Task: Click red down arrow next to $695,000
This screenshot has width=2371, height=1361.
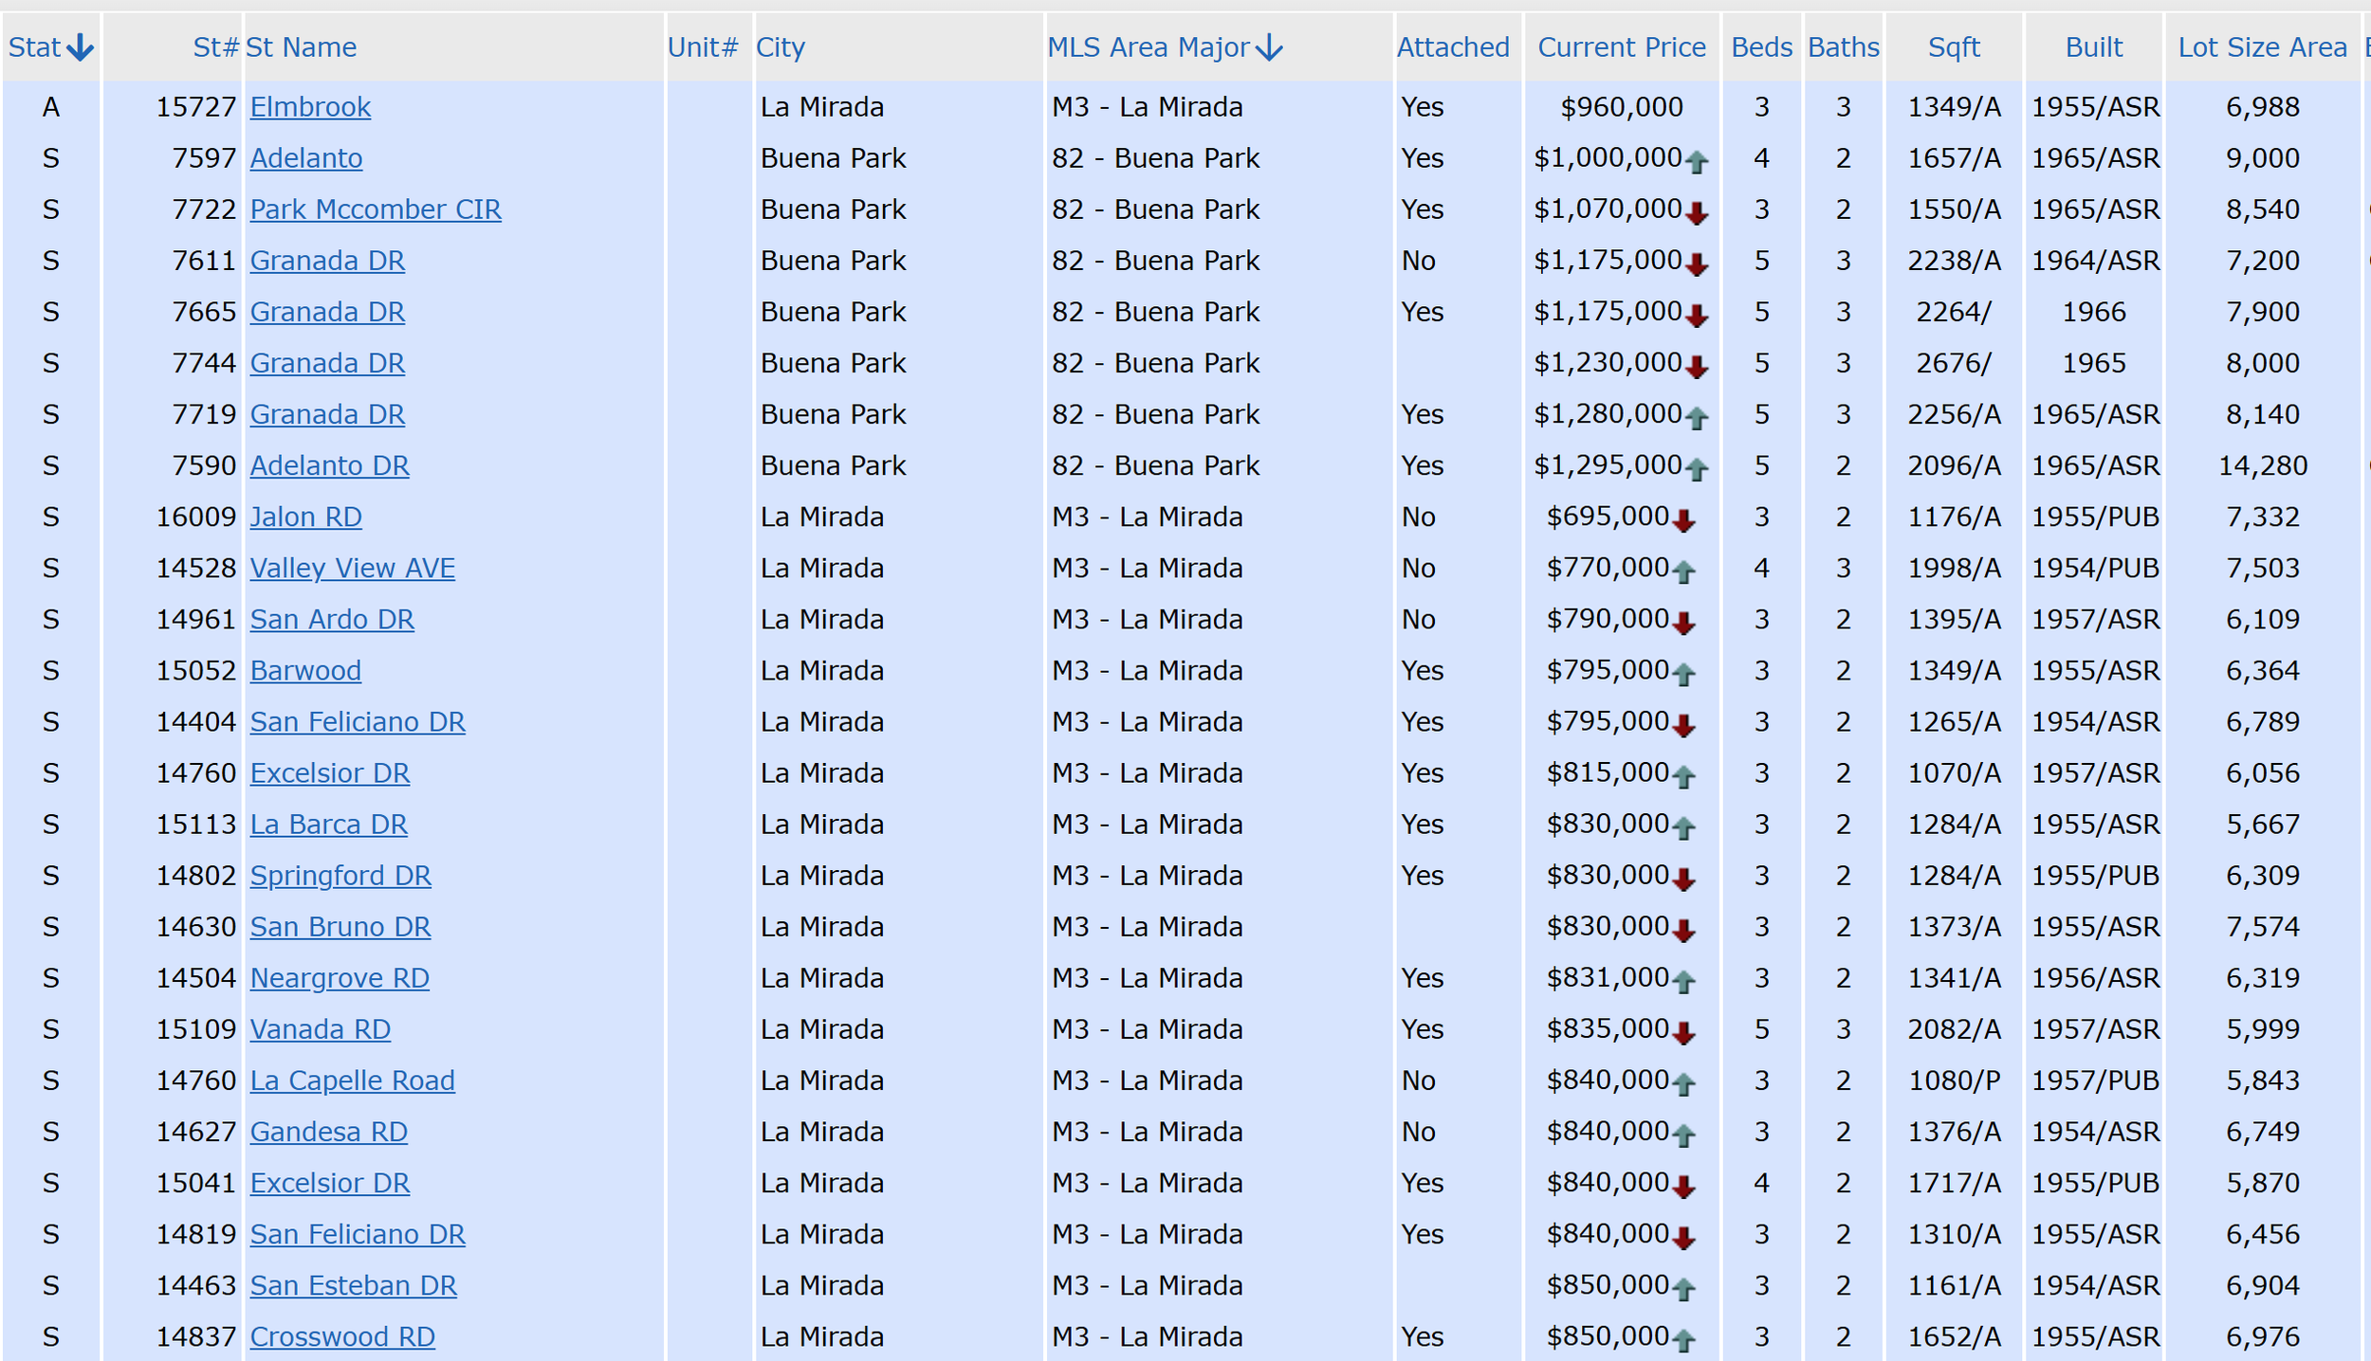Action: pyautogui.click(x=1683, y=520)
